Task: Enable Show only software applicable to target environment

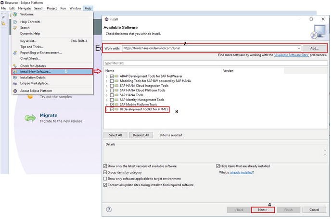Action: [x=105, y=179]
